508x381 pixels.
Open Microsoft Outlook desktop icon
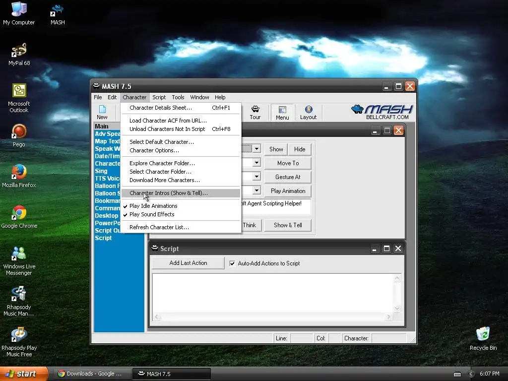coord(19,98)
